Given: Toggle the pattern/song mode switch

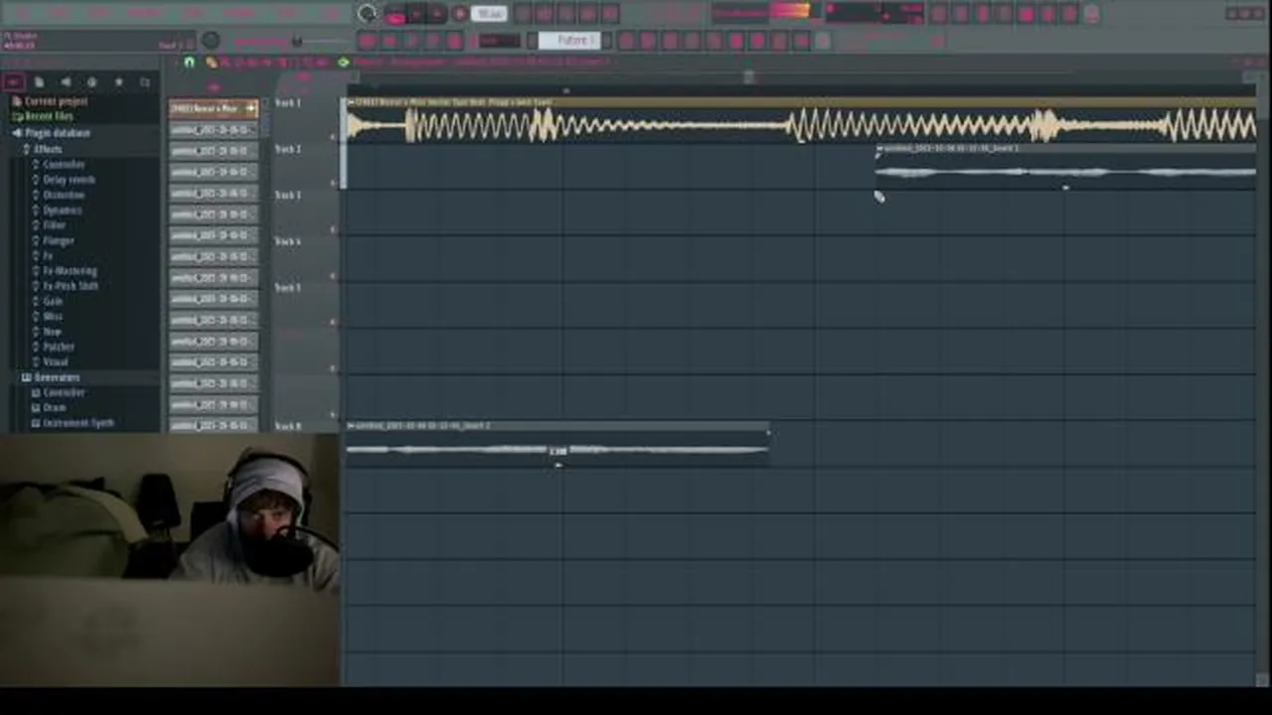Looking at the screenshot, I should [396, 14].
